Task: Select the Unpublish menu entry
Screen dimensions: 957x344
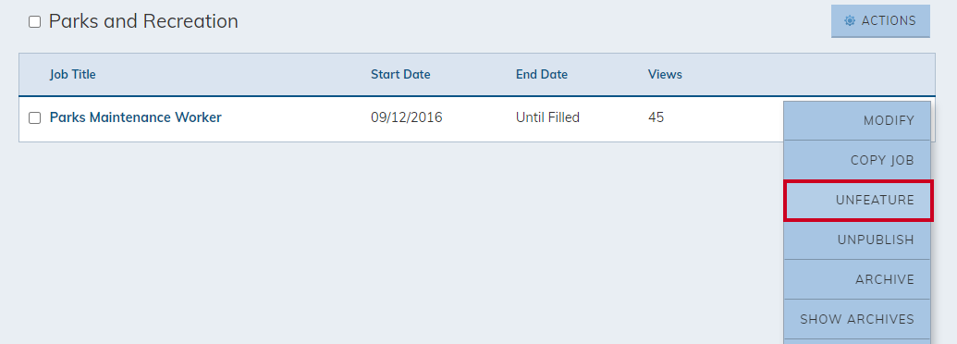Action: [857, 240]
